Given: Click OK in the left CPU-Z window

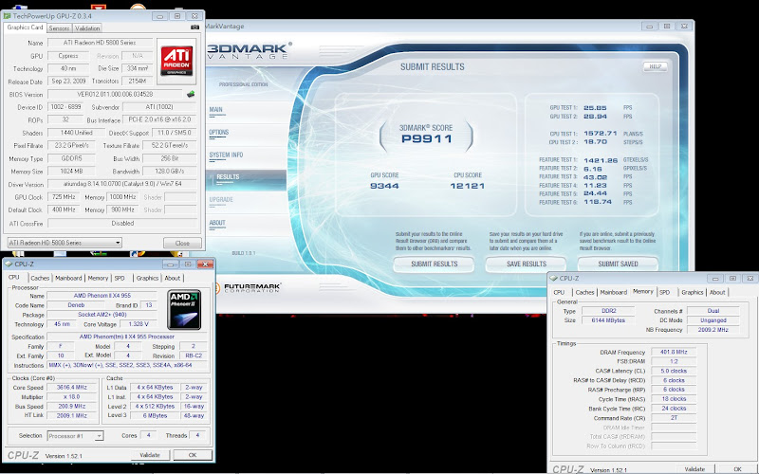Looking at the screenshot, I should [193, 455].
